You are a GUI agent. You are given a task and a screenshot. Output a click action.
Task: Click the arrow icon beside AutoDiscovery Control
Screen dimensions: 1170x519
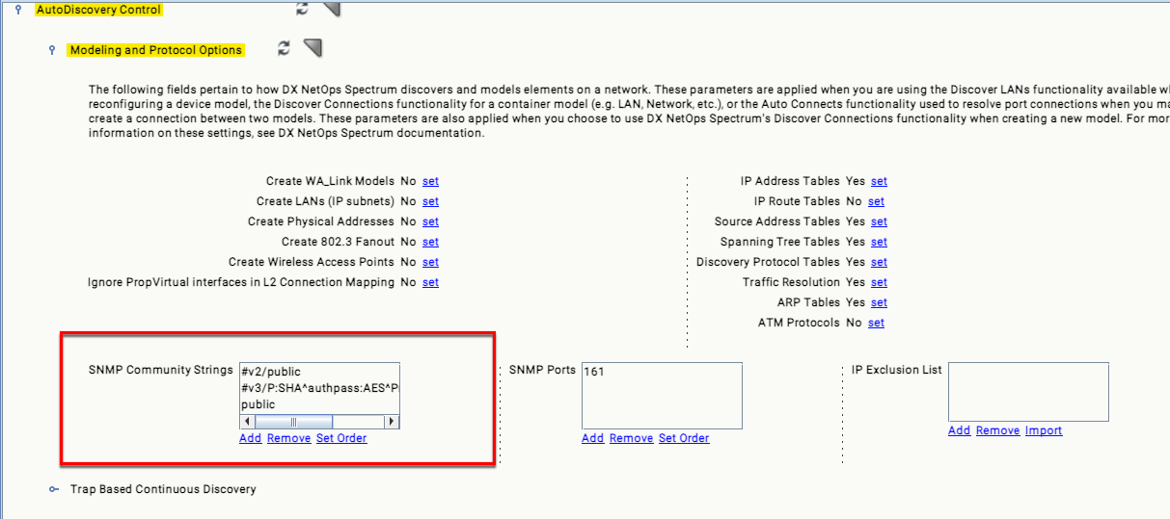[x=331, y=9]
